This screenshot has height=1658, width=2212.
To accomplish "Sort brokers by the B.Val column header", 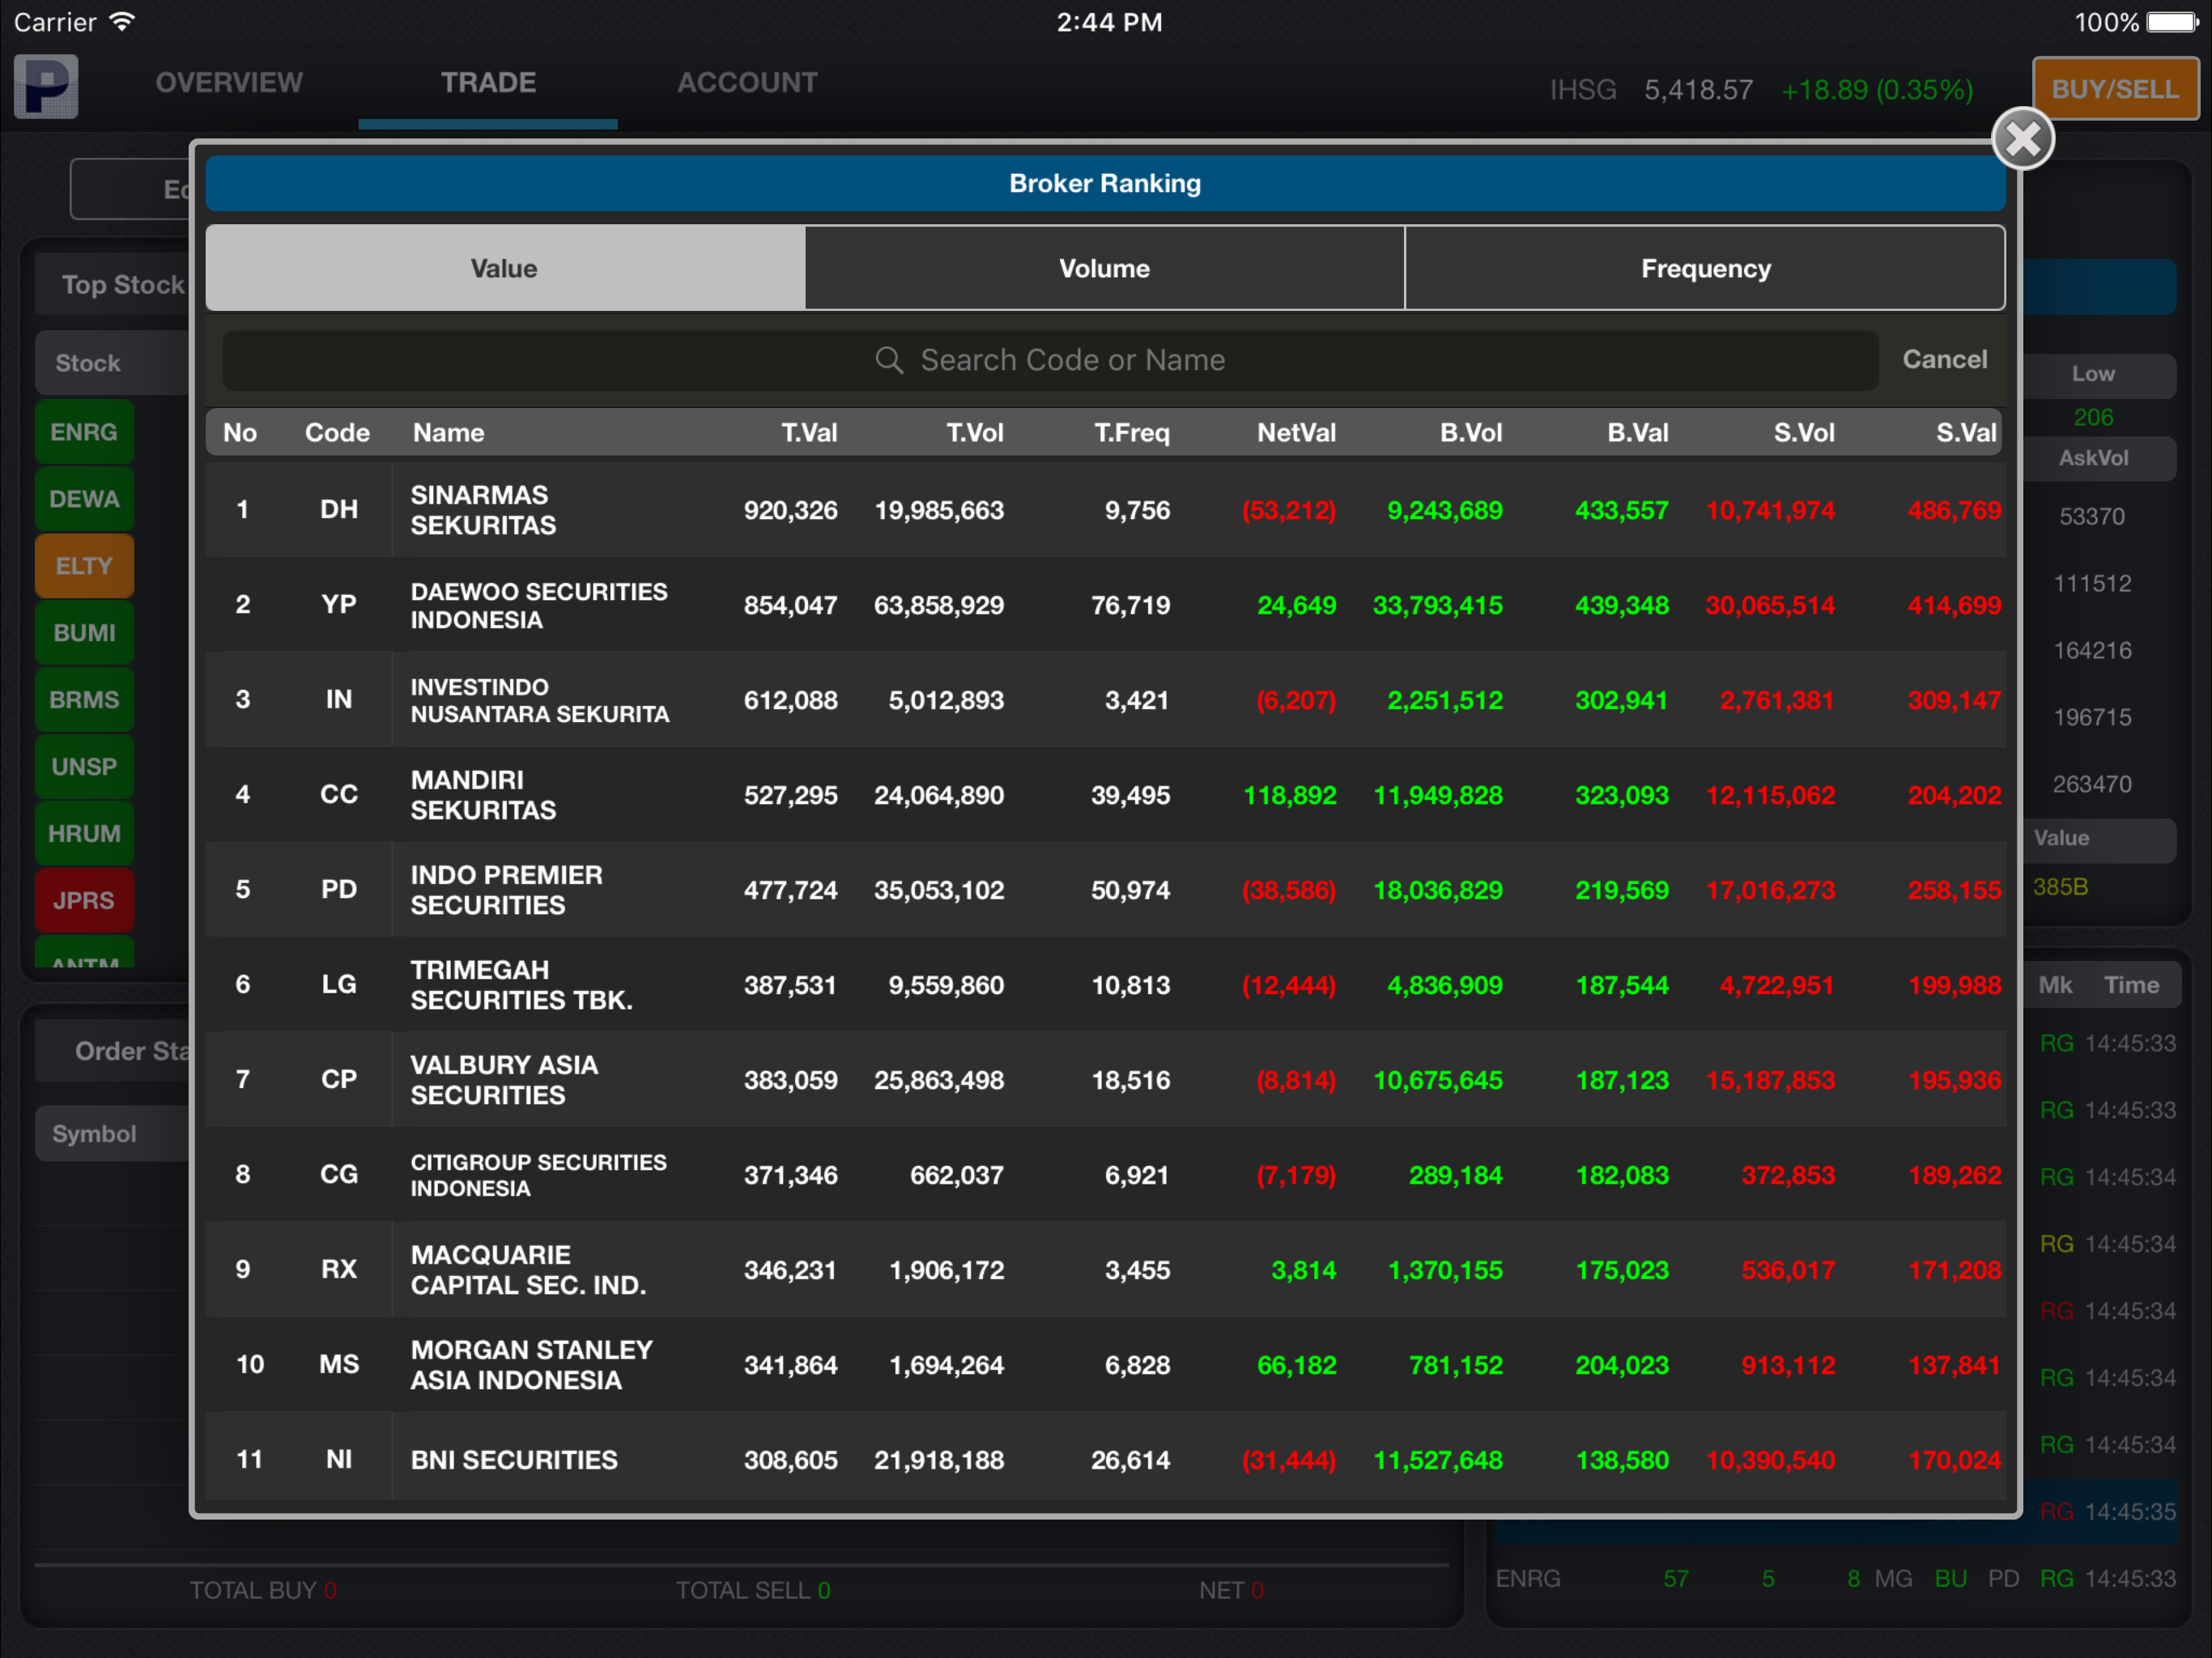I will pos(1638,433).
